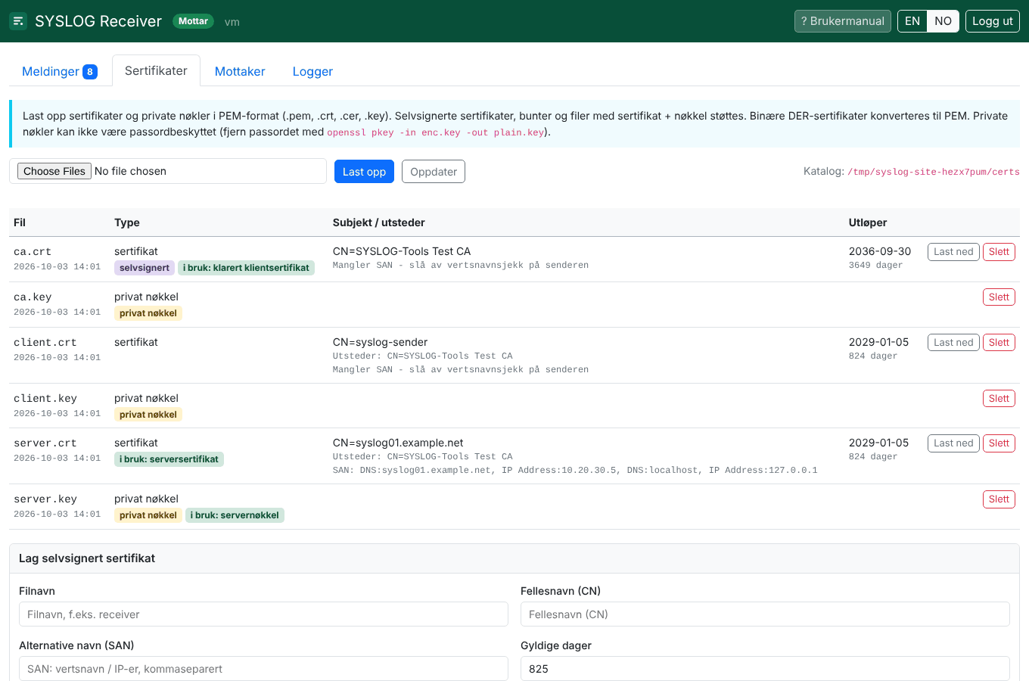The height and width of the screenshot is (681, 1029).
Task: Download client.crt with Last ned
Action: pos(953,343)
